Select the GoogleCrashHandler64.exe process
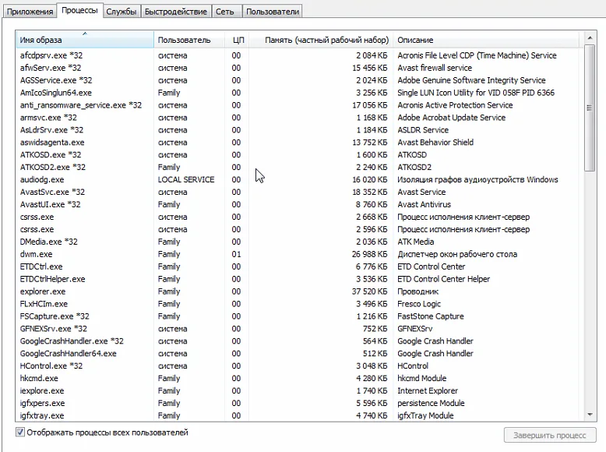Image resolution: width=606 pixels, height=452 pixels. coord(300,353)
